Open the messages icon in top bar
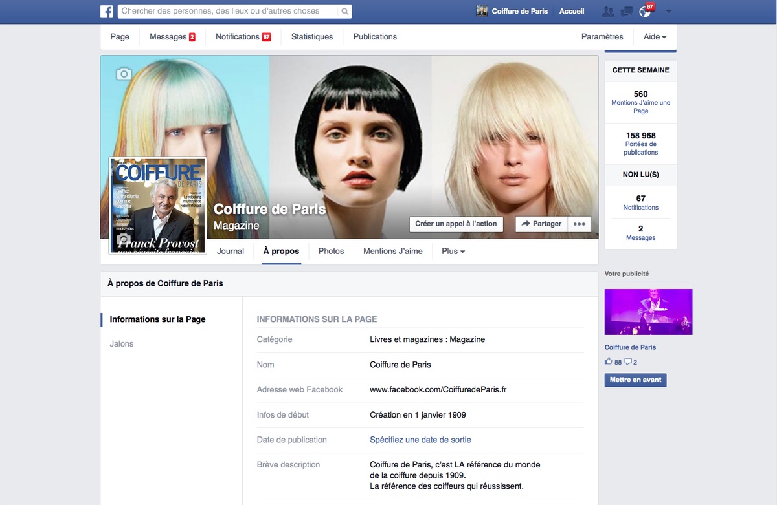The height and width of the screenshot is (505, 777). 626,12
